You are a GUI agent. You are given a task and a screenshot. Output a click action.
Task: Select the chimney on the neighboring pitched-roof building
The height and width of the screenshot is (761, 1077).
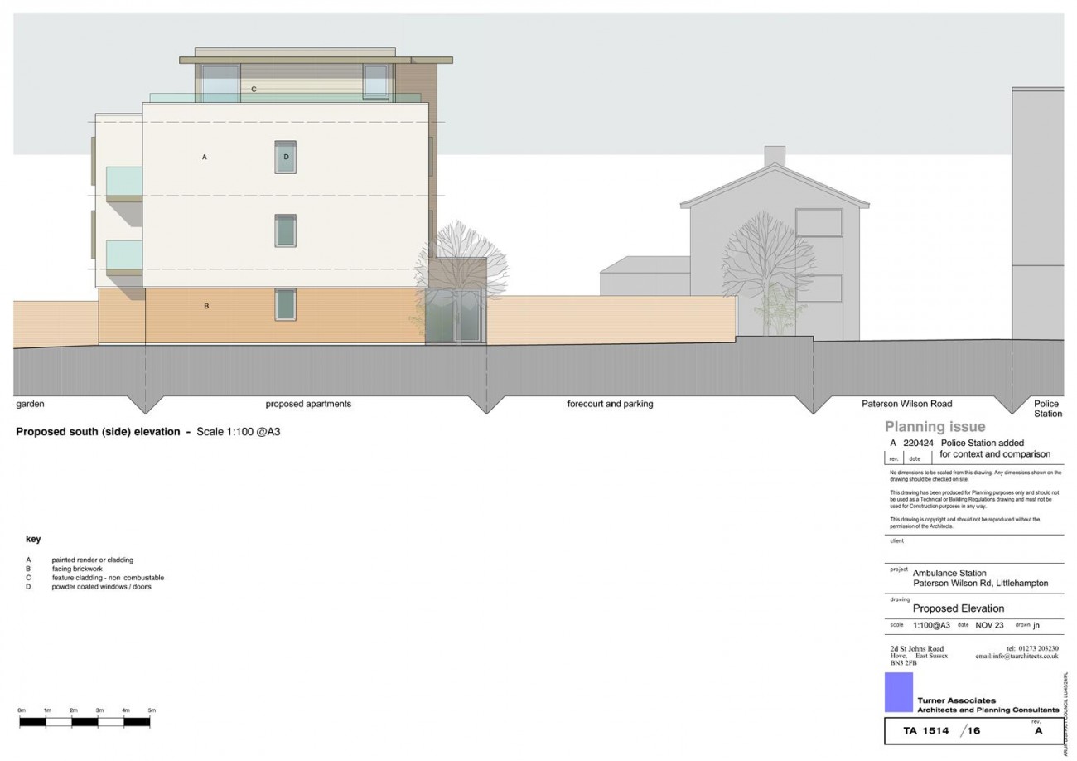click(x=776, y=153)
